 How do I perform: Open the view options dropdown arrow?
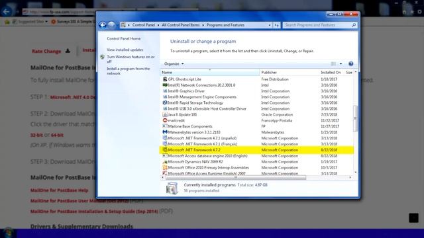coord(341,63)
